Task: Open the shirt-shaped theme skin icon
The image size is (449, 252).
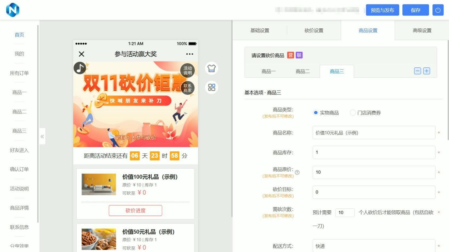Action: [211, 68]
